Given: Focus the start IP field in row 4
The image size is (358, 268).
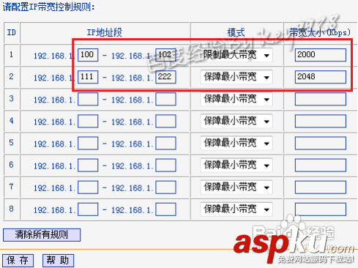Looking at the screenshot, I should pos(88,121).
